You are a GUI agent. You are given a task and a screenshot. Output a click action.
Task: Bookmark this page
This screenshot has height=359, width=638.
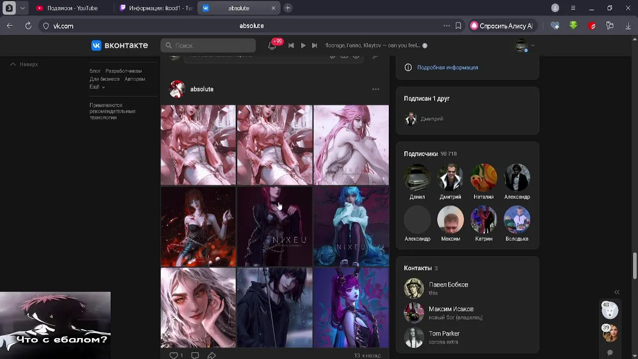click(458, 26)
